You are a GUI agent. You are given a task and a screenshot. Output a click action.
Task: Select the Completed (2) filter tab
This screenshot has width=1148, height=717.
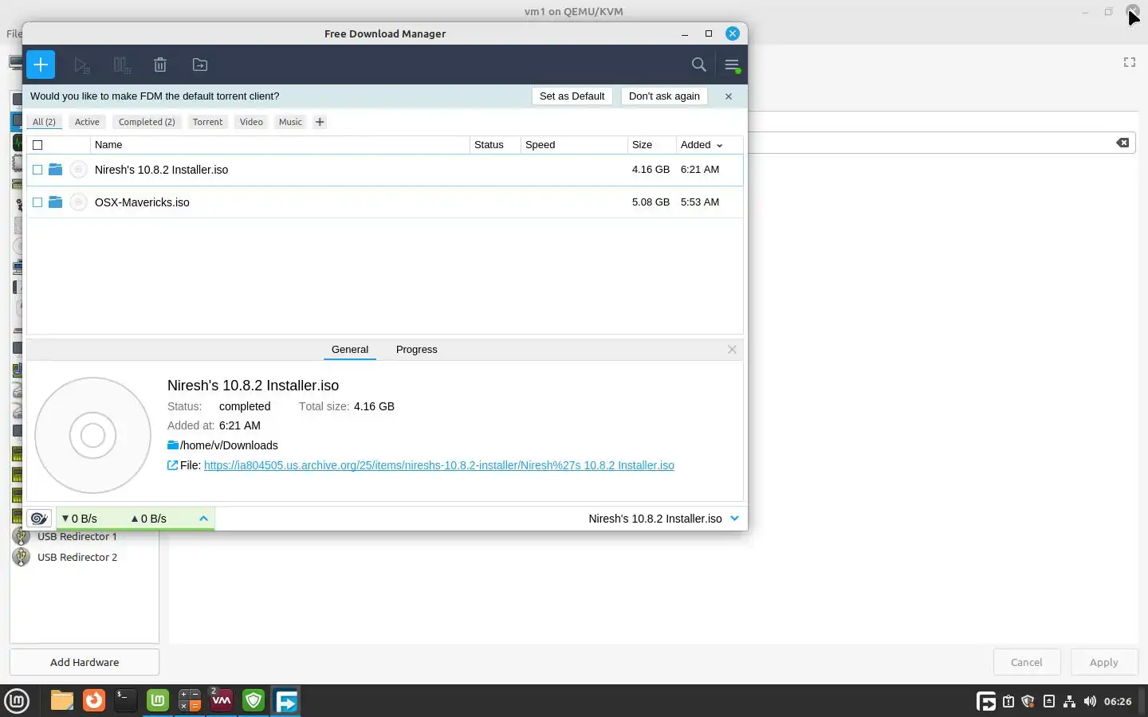pos(147,122)
